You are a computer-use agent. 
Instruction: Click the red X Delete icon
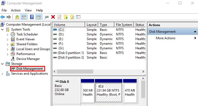[x=53, y=17]
